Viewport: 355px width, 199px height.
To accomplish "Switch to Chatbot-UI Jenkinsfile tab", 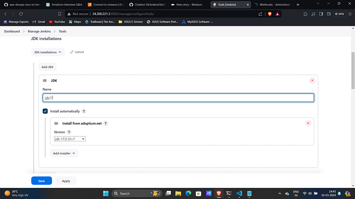I will pos(148,5).
